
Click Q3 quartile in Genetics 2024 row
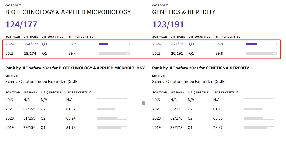pyautogui.click(x=192, y=44)
